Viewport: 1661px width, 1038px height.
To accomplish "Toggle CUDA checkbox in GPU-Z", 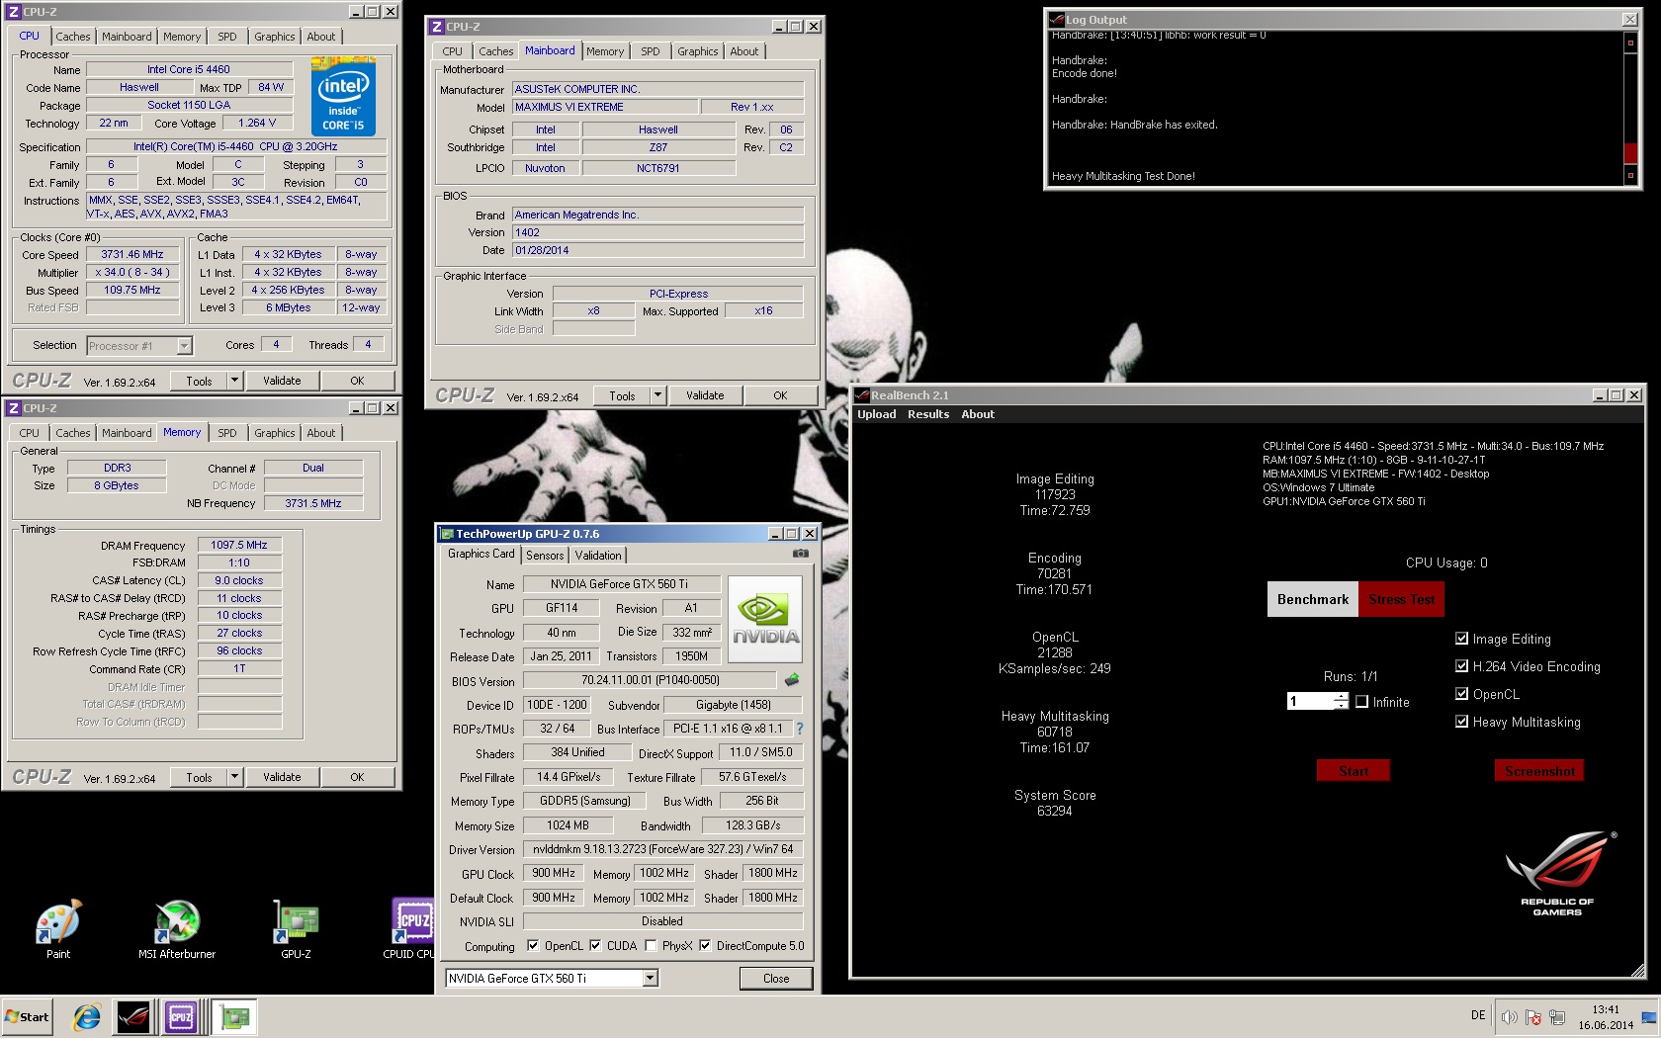I will point(595,945).
